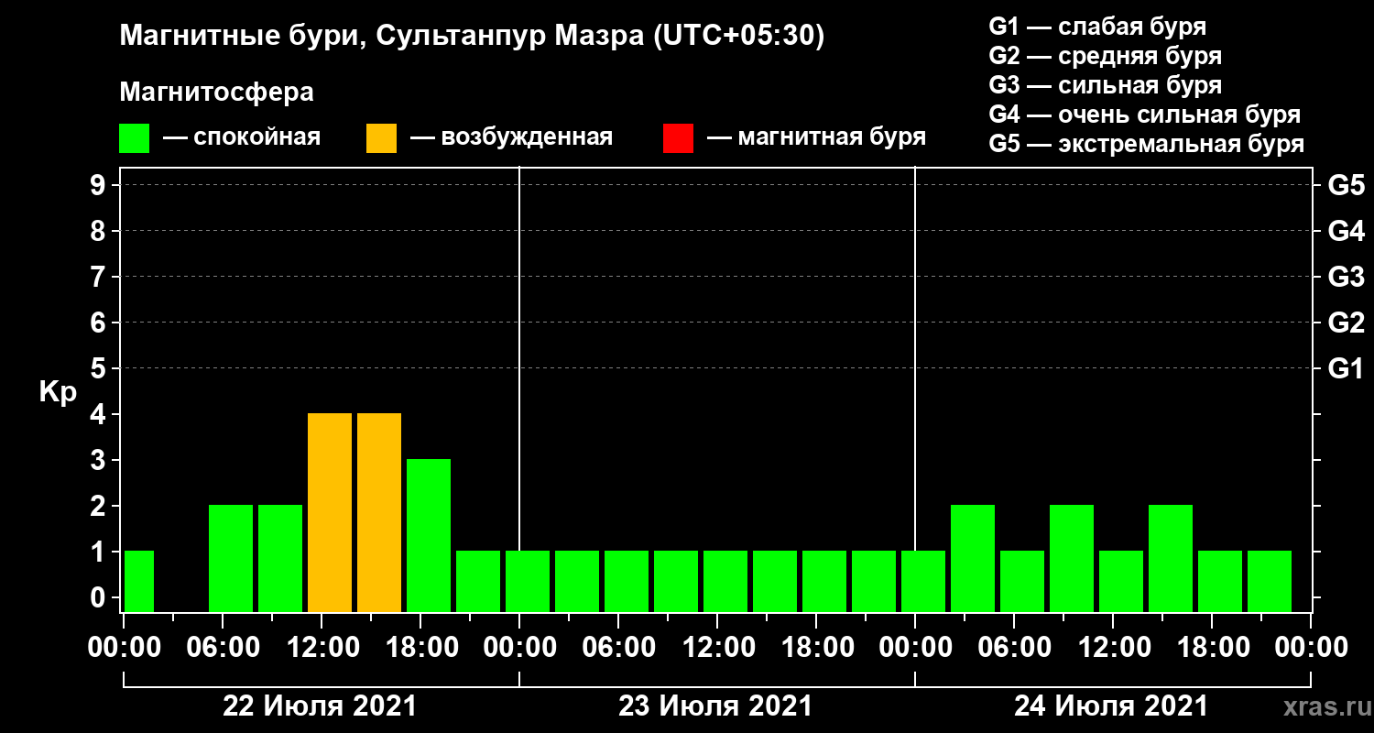This screenshot has height=733, width=1374.
Task: Select the first orange Kp 4 bar at 12:00
Action: [x=330, y=512]
